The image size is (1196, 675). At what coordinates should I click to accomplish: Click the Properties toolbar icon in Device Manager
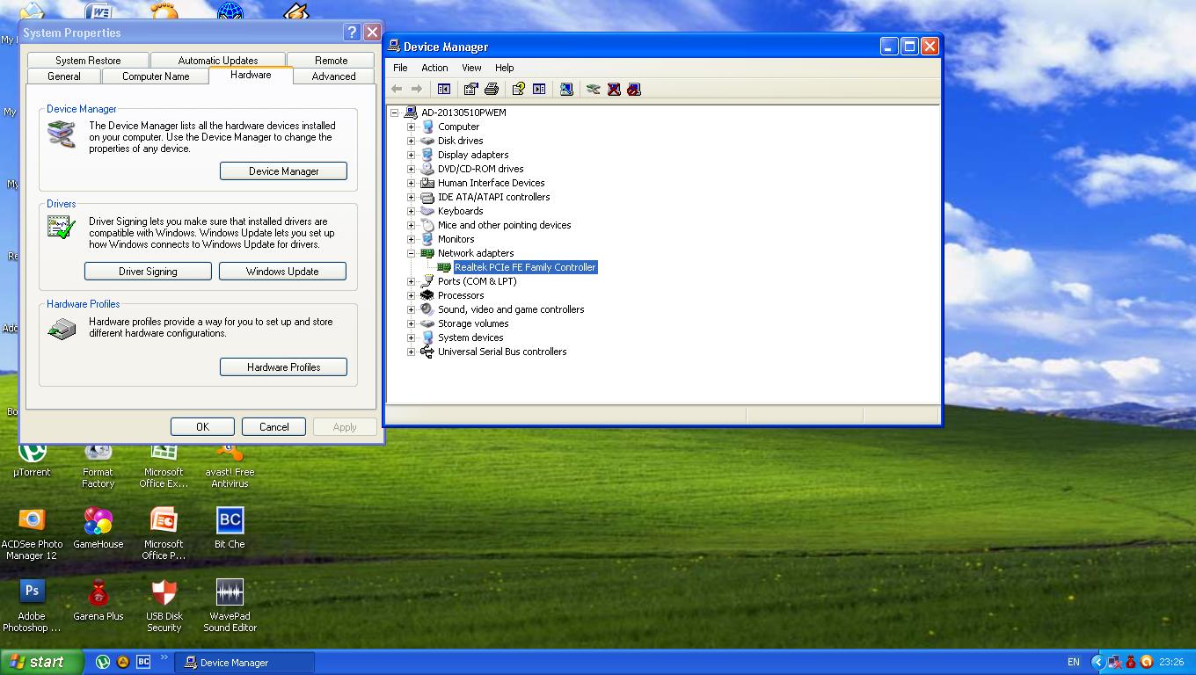click(x=470, y=89)
